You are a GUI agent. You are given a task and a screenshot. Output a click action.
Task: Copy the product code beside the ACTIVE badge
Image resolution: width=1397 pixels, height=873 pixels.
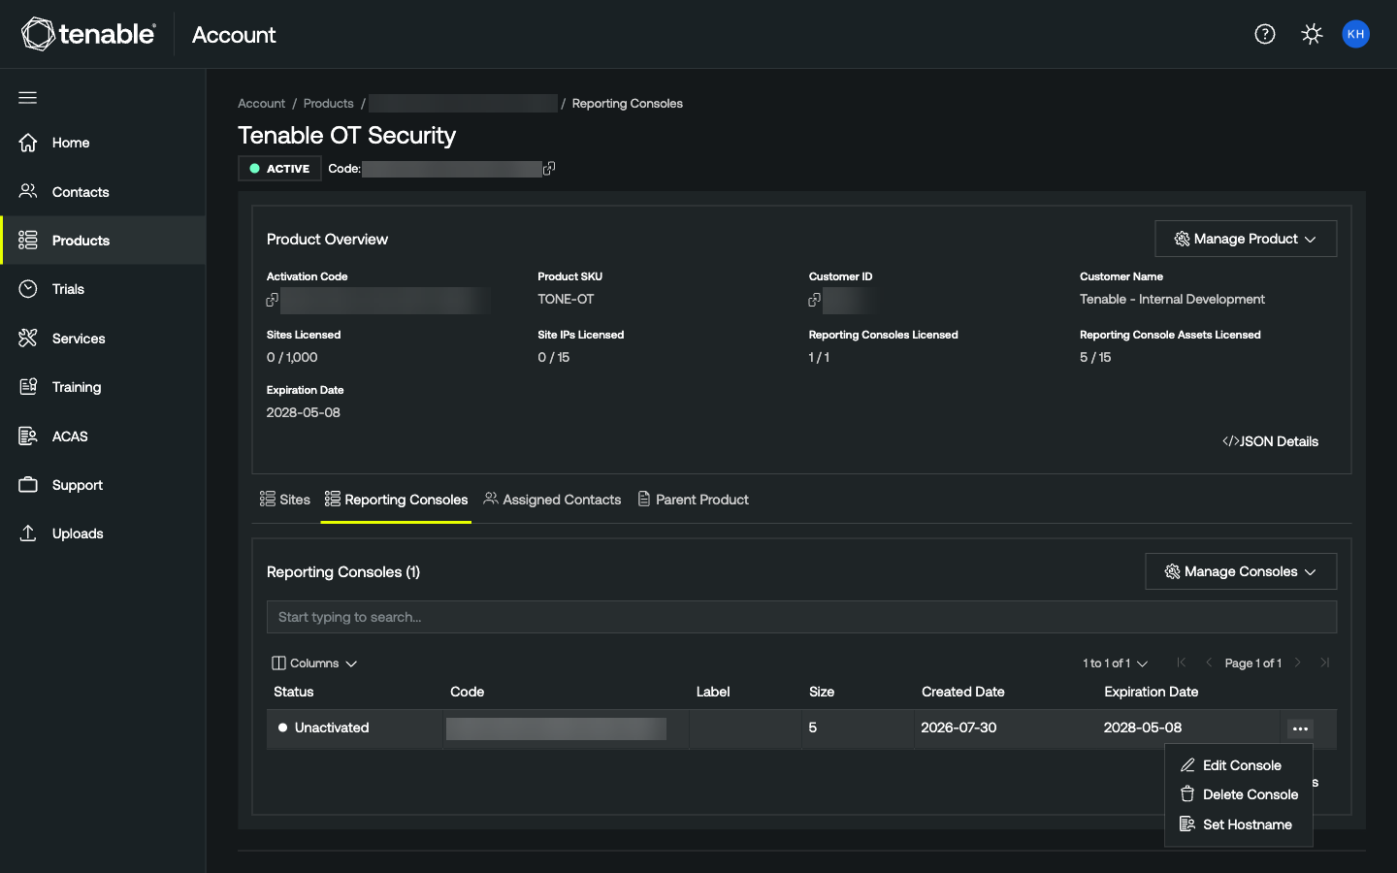pyautogui.click(x=549, y=169)
